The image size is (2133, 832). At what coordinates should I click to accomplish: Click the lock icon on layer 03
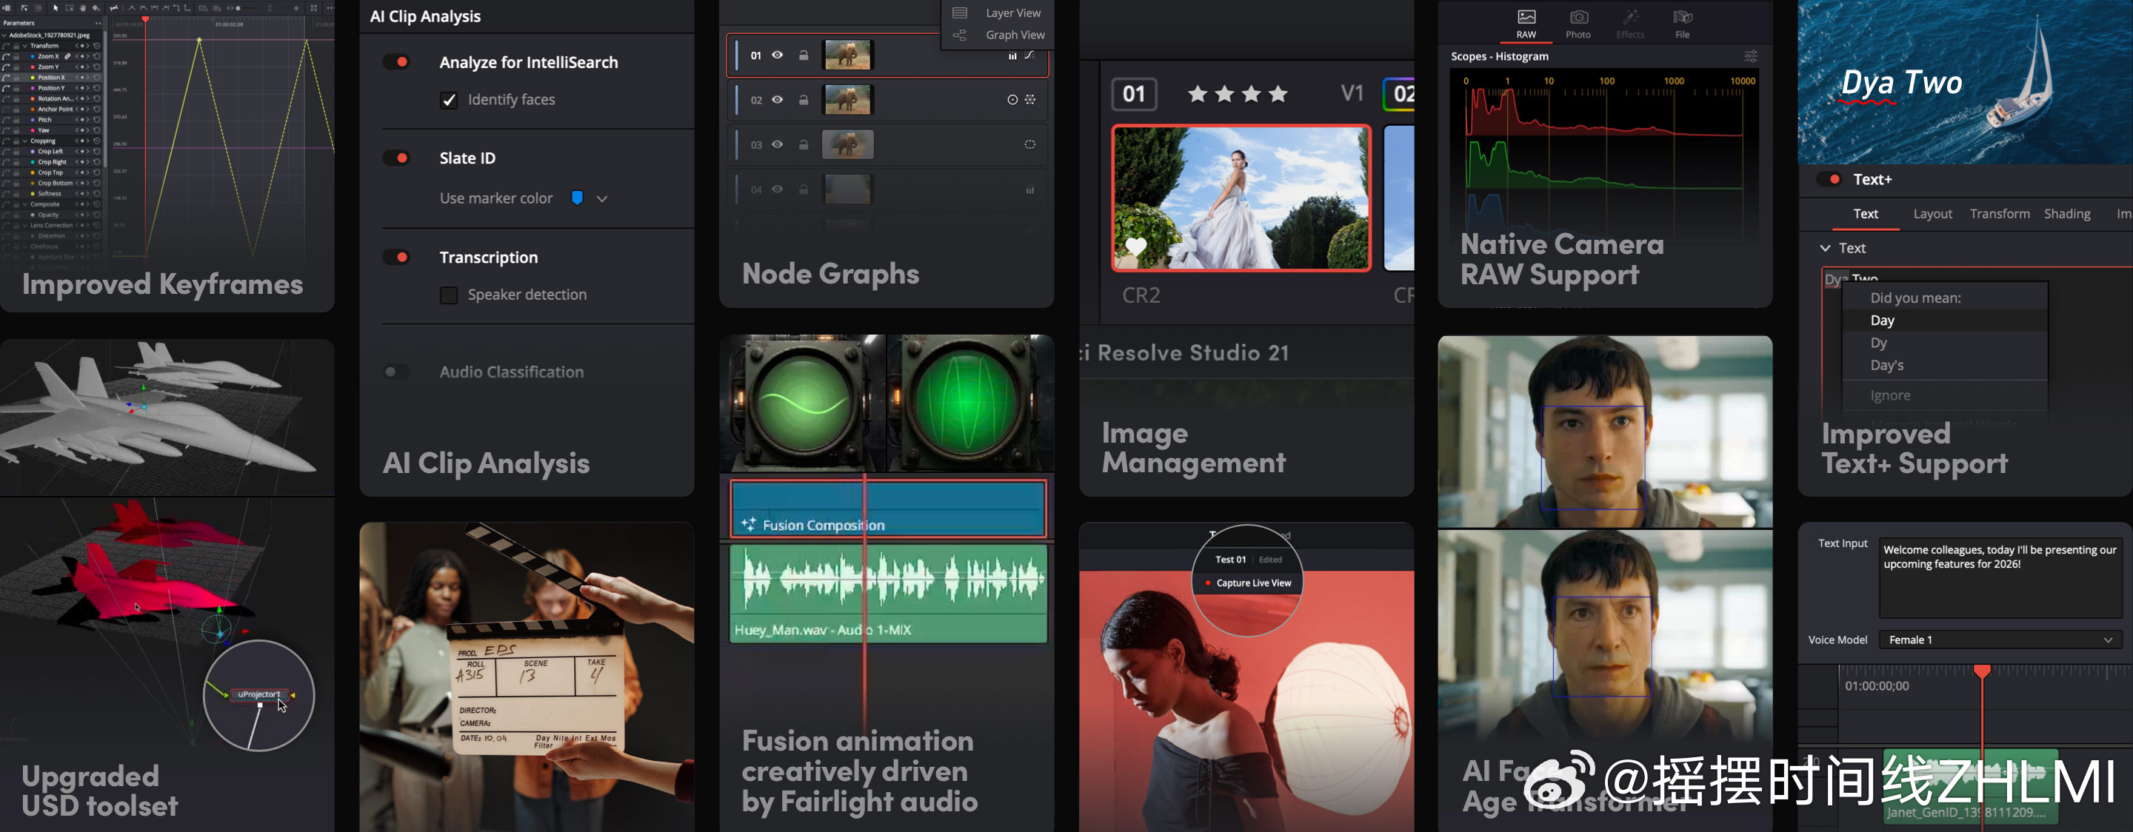(803, 145)
